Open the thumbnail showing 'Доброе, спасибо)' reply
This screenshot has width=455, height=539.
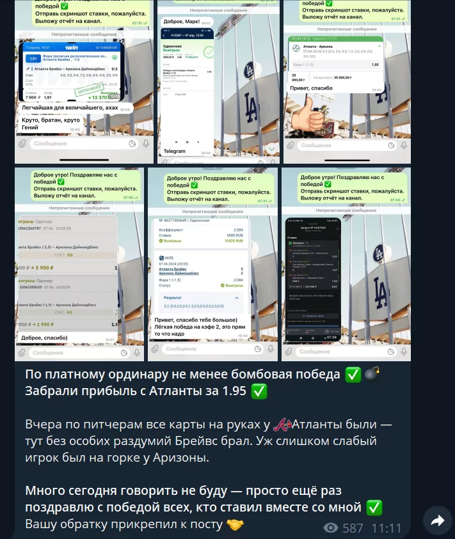point(79,264)
